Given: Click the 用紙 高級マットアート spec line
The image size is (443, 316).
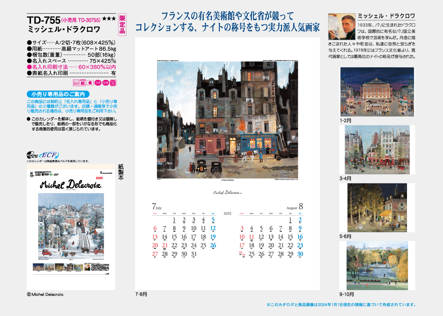Looking at the screenshot, I should point(71,48).
